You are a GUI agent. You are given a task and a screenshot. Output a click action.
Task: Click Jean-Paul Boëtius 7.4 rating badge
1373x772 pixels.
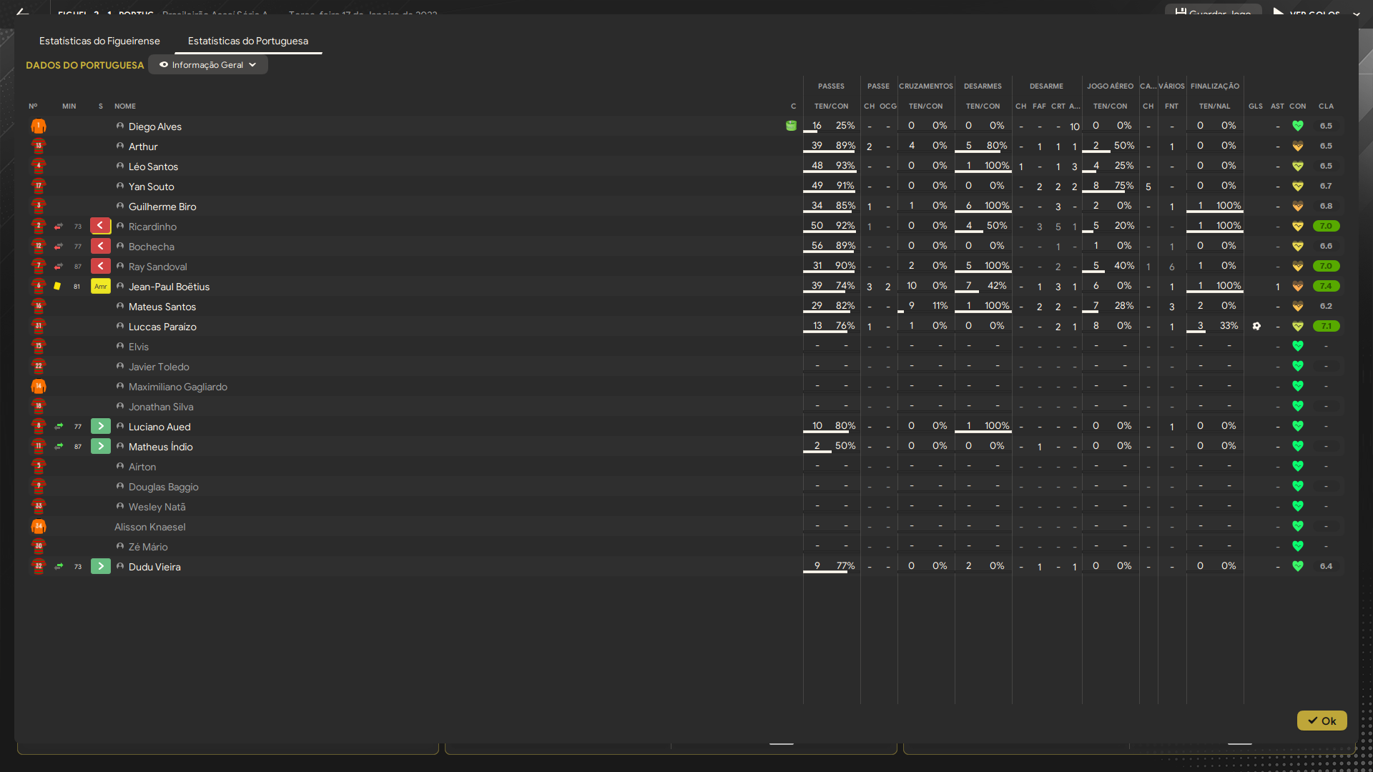click(x=1326, y=286)
